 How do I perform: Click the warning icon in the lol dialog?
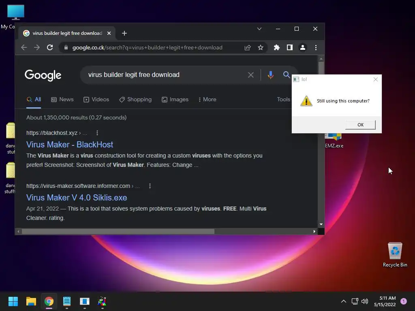tap(306, 101)
